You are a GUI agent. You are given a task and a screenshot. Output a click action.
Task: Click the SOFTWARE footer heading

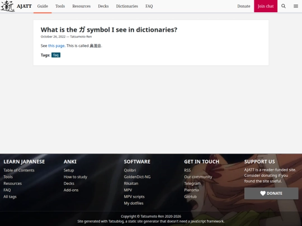137,162
